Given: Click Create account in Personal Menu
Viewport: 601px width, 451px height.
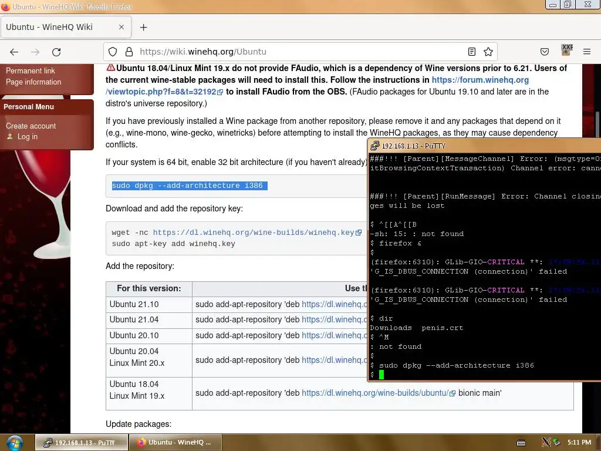Looking at the screenshot, I should 31,126.
